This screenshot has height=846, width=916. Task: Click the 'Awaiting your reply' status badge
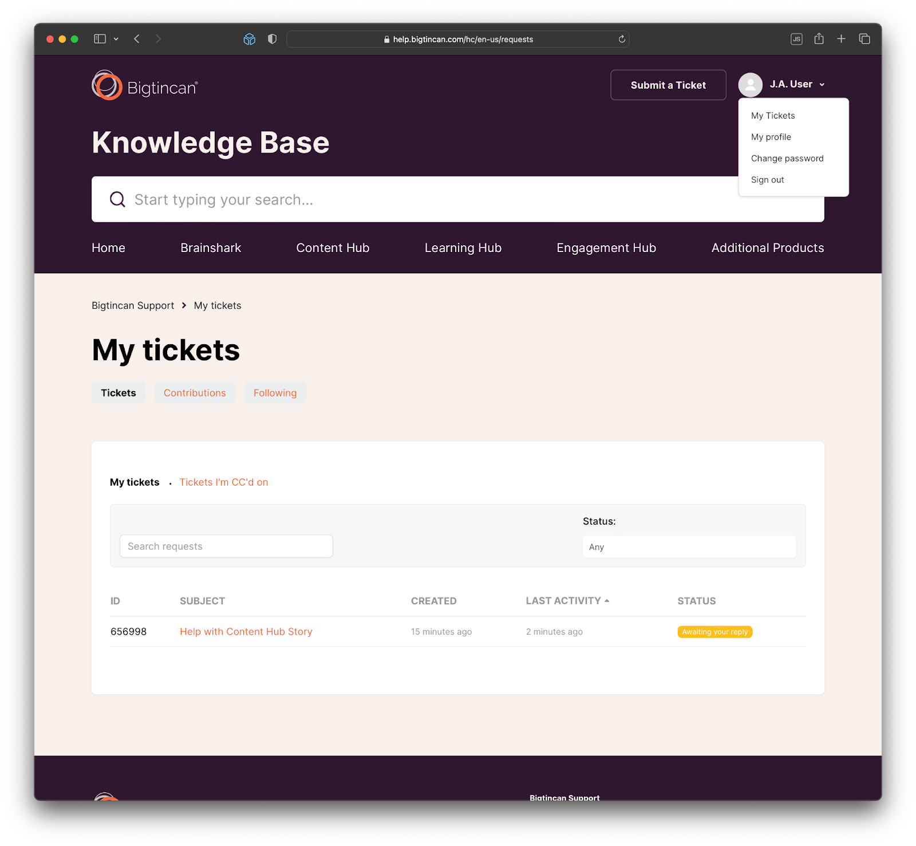(x=714, y=632)
